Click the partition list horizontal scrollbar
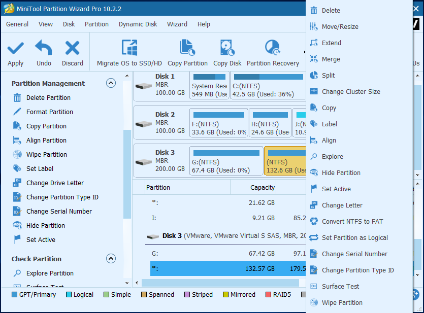Screen dimensions: 424x313 220,283
